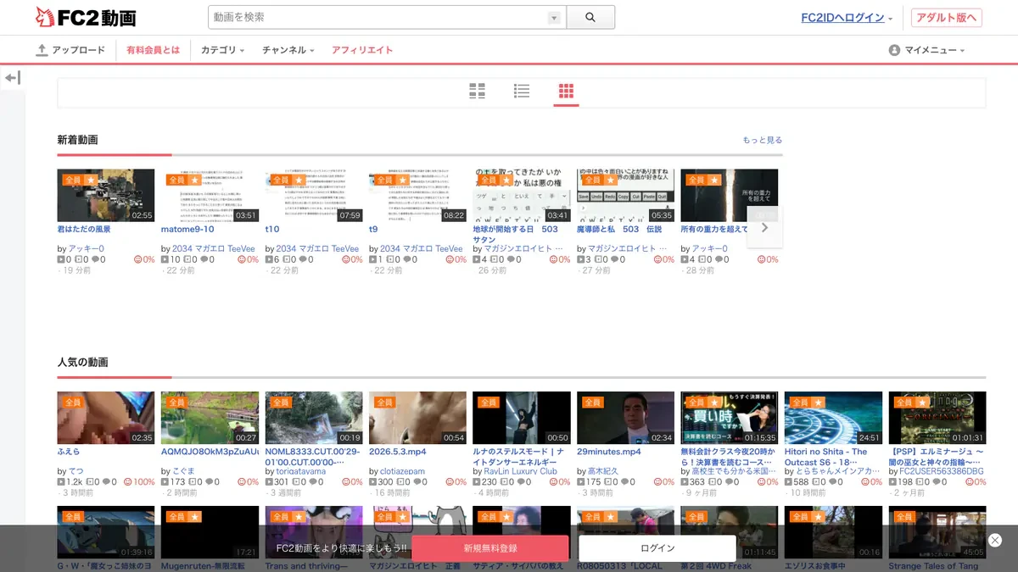Click the star badge on 魔導師と私 thumbnail
Viewport: 1018px width, 572px height.
[x=611, y=180]
